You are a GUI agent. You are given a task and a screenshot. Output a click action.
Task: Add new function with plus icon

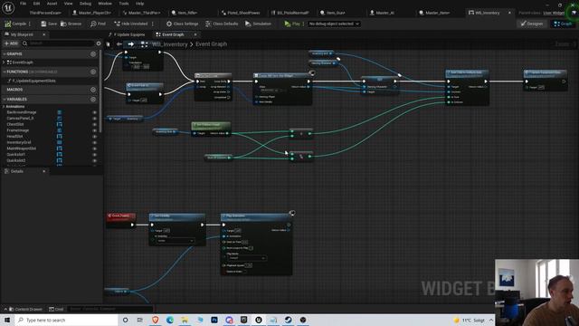(x=93, y=72)
